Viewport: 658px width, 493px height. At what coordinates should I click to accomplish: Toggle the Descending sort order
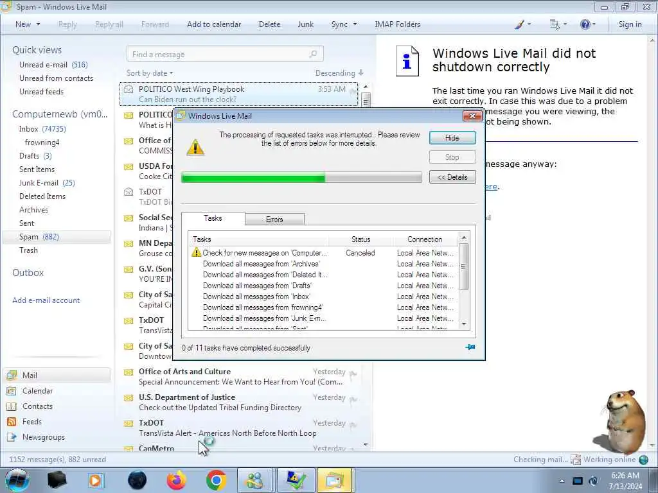click(x=339, y=73)
